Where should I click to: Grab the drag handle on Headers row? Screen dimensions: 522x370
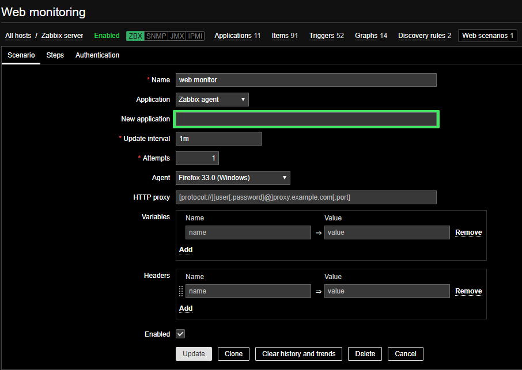point(181,291)
